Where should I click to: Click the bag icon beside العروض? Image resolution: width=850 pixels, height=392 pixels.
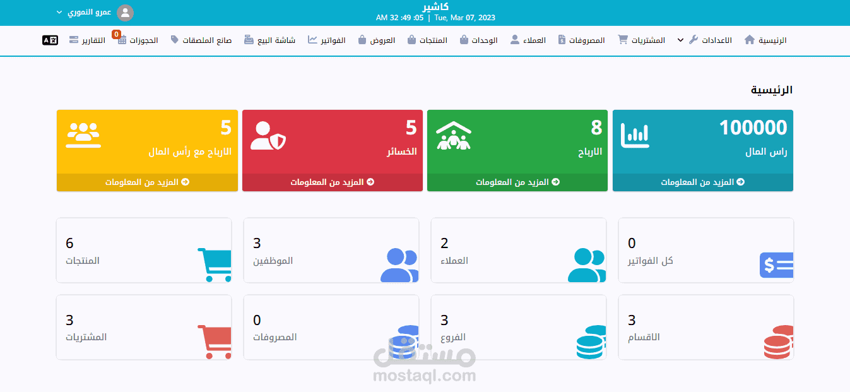click(x=362, y=40)
